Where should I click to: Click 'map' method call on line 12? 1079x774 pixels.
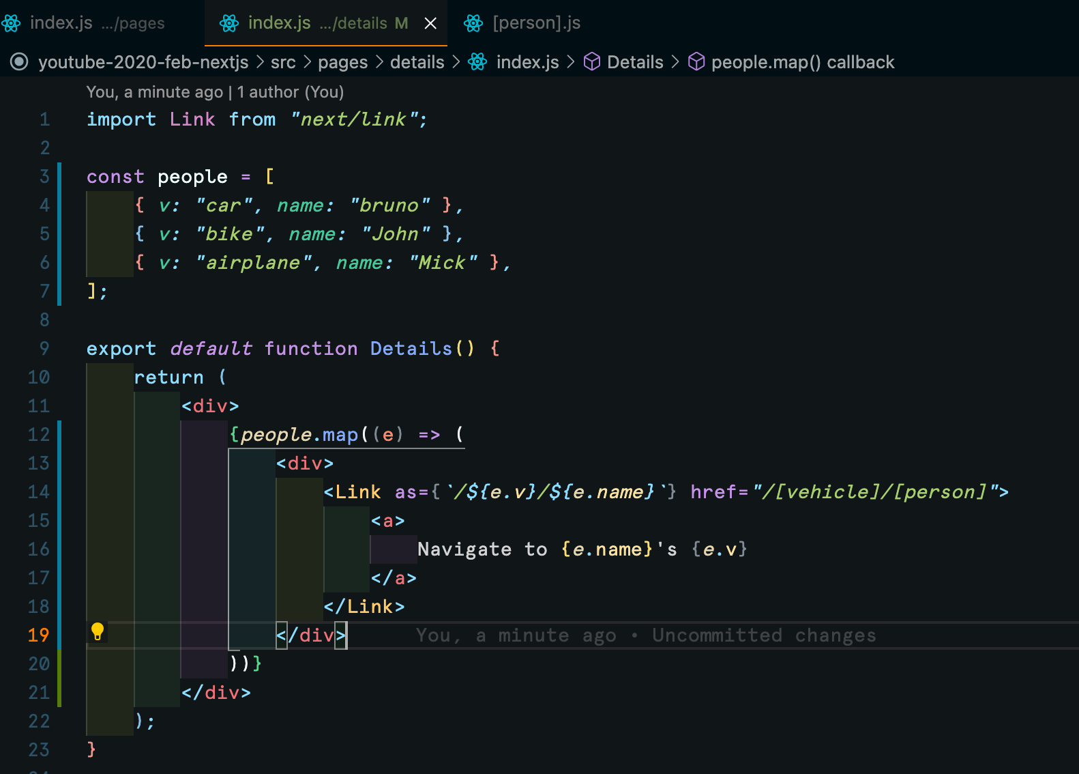click(x=340, y=435)
